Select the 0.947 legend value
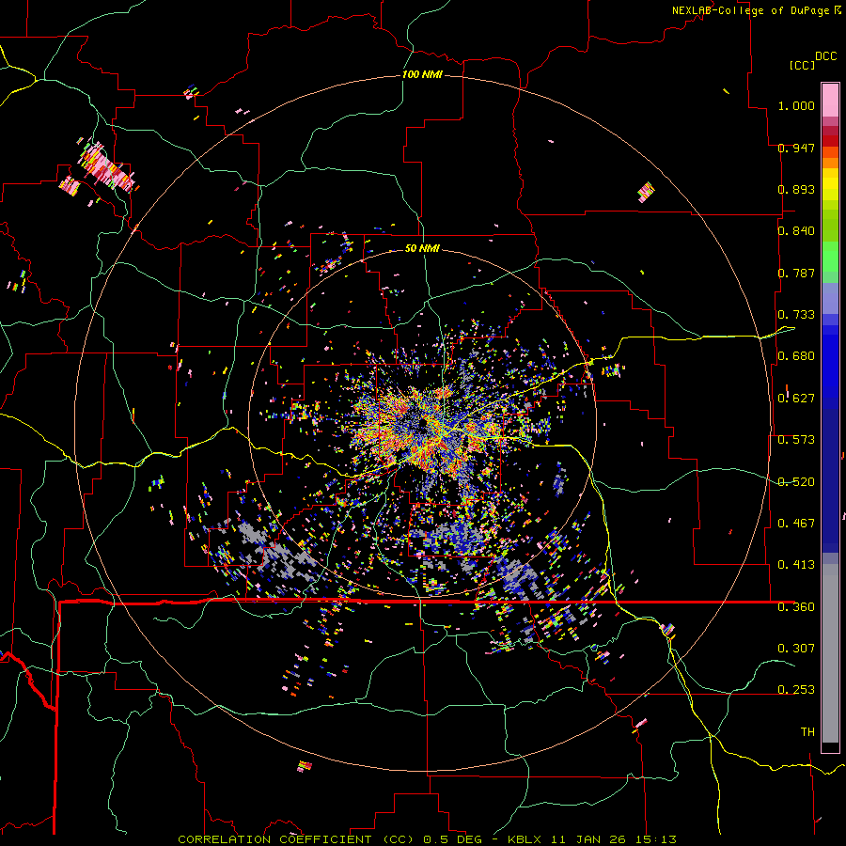846x846 pixels. [796, 148]
